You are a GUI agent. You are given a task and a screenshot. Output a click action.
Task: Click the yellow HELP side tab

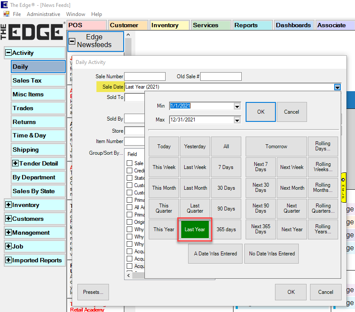pyautogui.click(x=344, y=188)
